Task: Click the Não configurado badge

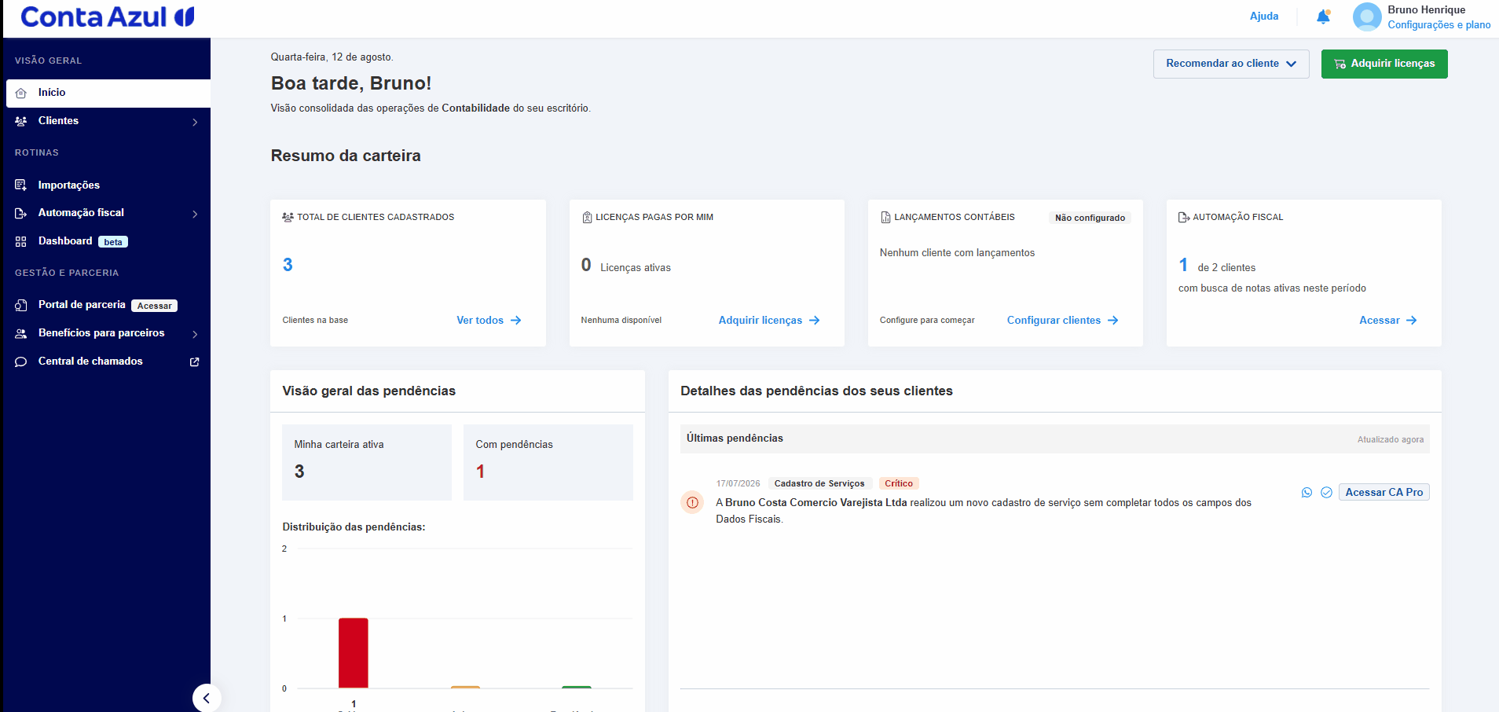Action: (1090, 218)
